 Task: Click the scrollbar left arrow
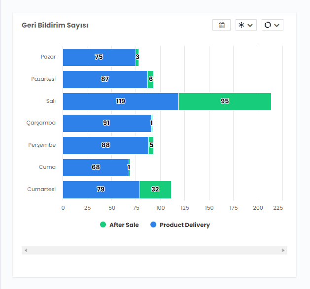click(x=26, y=251)
